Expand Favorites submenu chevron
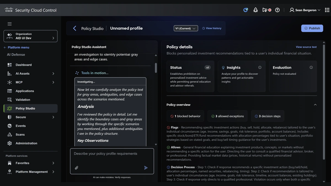Screen dimensions: 331x186 point(53,163)
